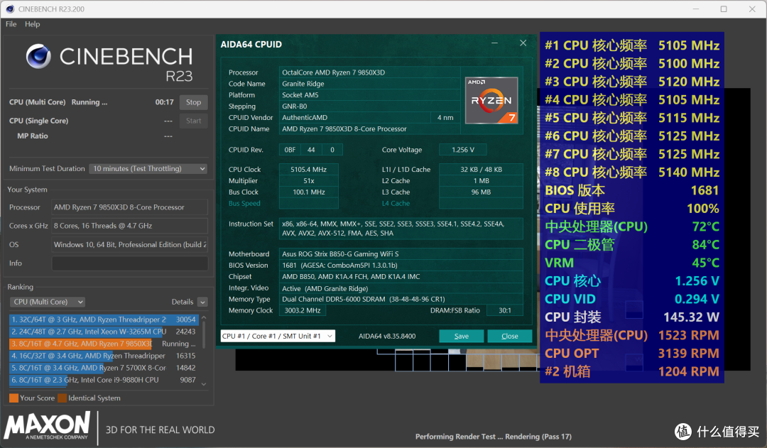Click the Memory Clock value 3003.2 MHz
The image size is (767, 448).
303,310
